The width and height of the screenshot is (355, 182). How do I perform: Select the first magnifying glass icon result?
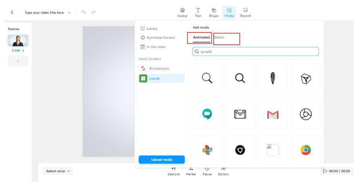207,78
